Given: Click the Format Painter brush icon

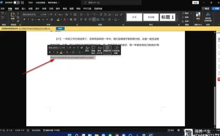Looking at the screenshot, I should [x=18, y=21].
